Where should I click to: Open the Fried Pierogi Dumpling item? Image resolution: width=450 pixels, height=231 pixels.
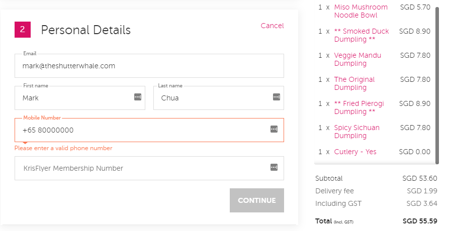[x=359, y=107]
